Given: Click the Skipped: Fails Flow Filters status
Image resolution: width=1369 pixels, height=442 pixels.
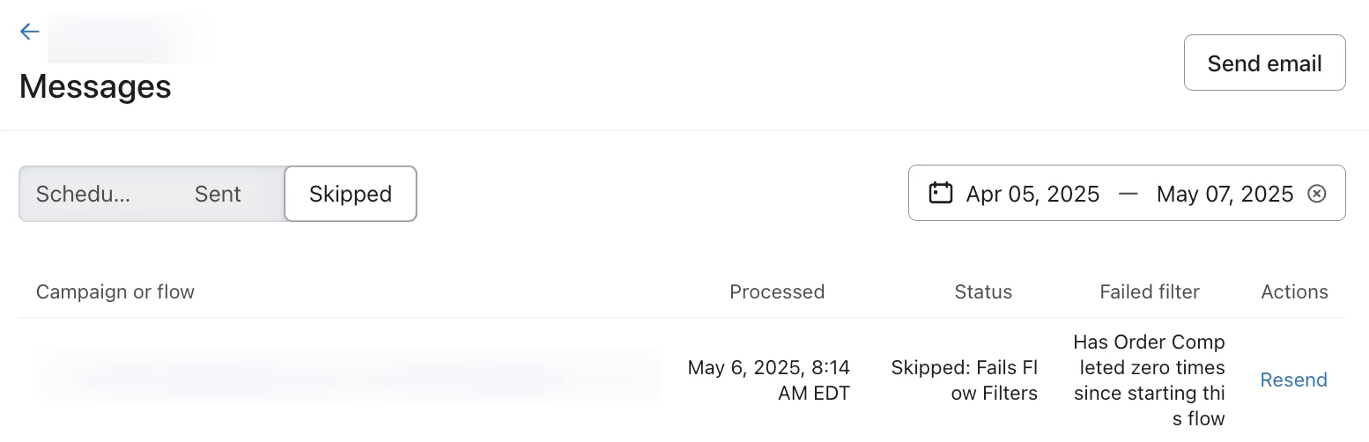Looking at the screenshot, I should point(965,379).
